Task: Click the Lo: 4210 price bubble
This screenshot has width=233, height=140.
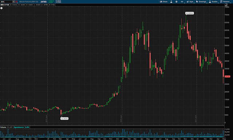Action: point(64,119)
